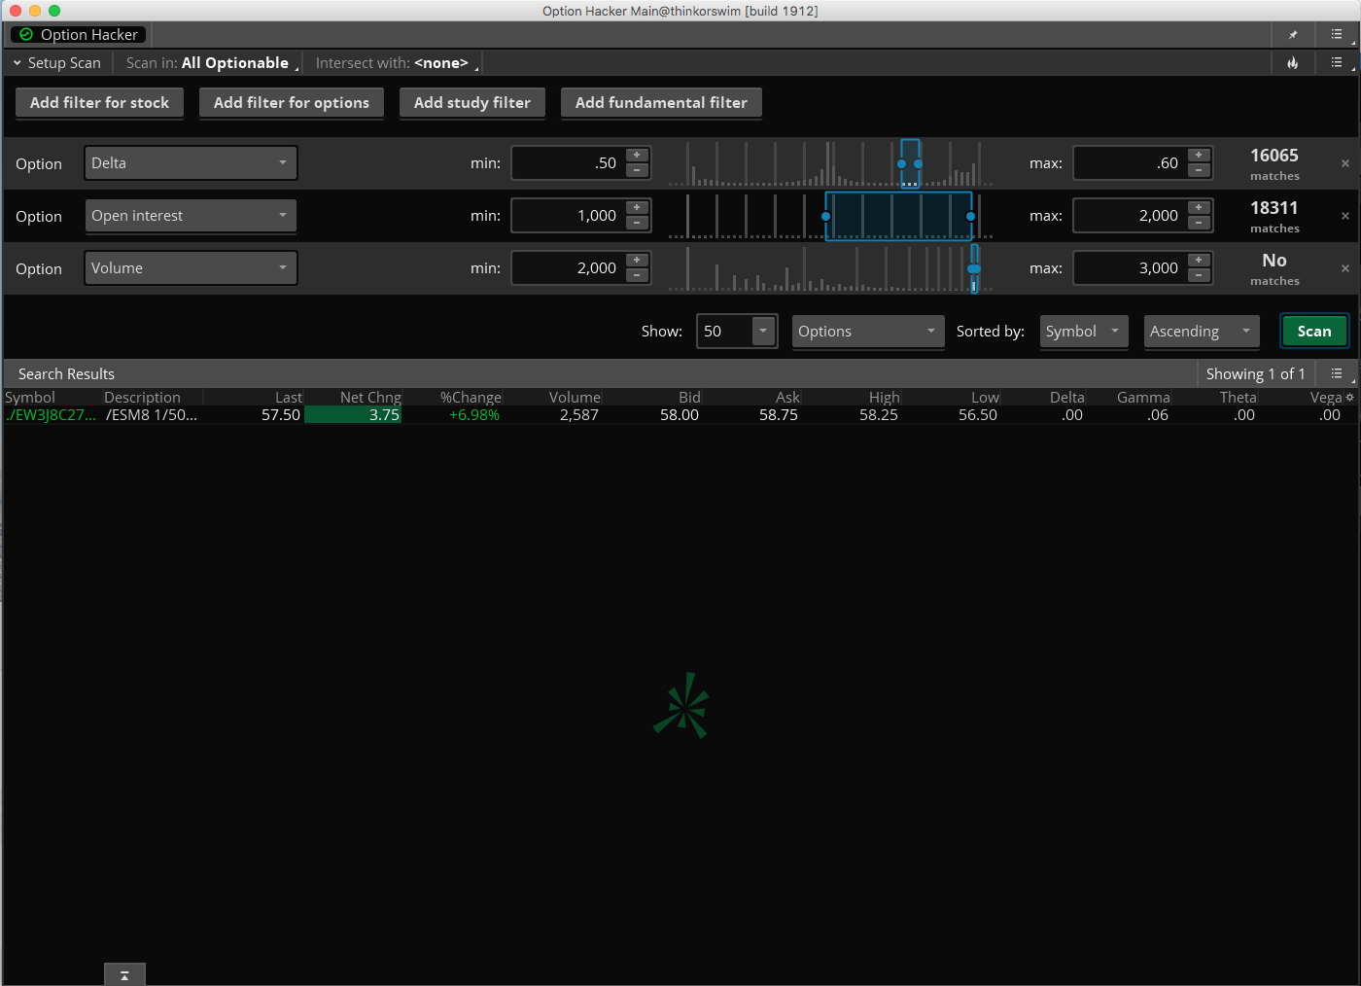Open the Options result type dropdown
This screenshot has height=986, width=1361.
(x=867, y=332)
